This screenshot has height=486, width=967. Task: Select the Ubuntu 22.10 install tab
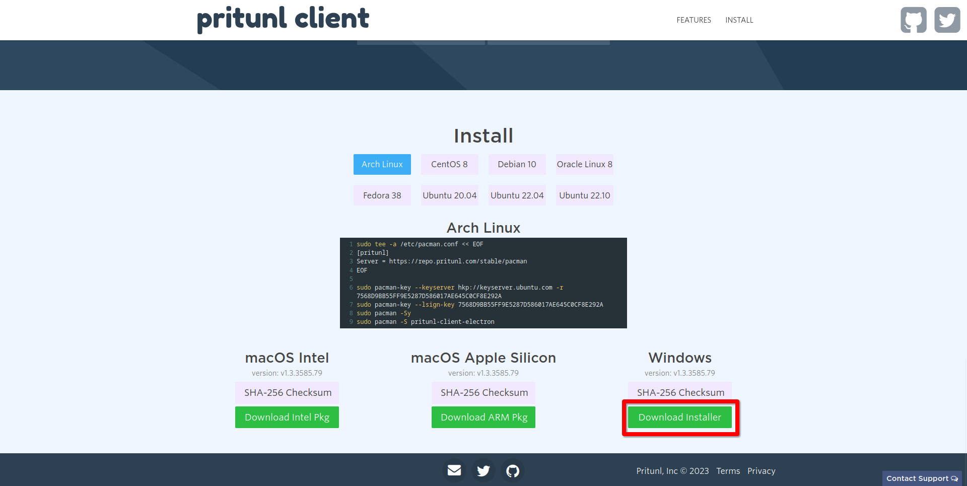coord(584,195)
